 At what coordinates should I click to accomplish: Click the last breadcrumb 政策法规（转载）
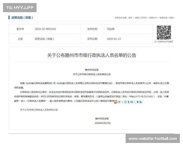tap(167, 18)
